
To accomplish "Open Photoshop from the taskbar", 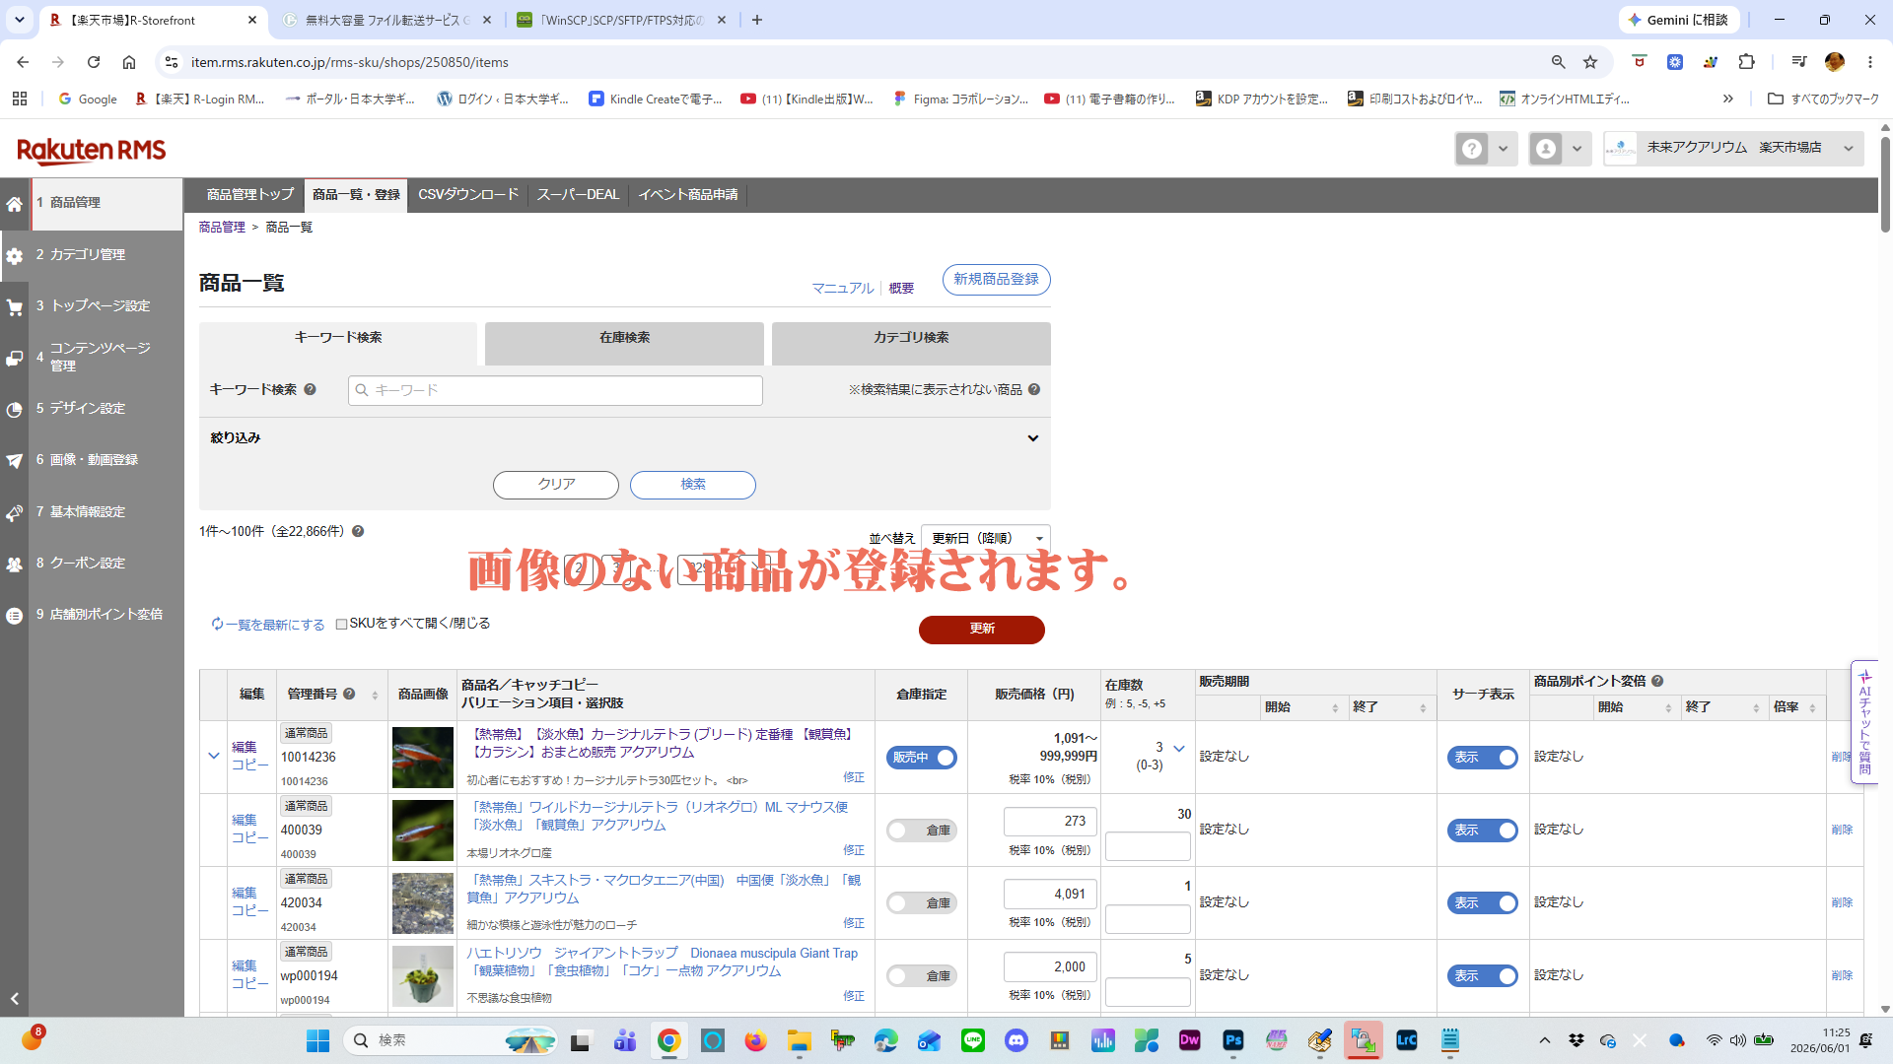I will 1233,1040.
